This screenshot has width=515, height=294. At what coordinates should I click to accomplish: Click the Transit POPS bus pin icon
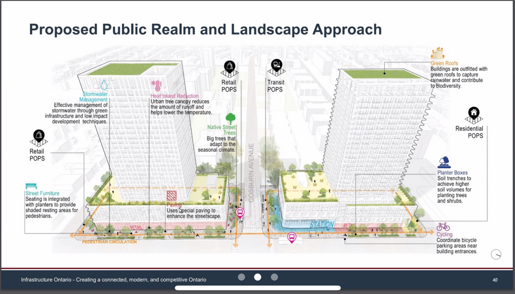276,66
